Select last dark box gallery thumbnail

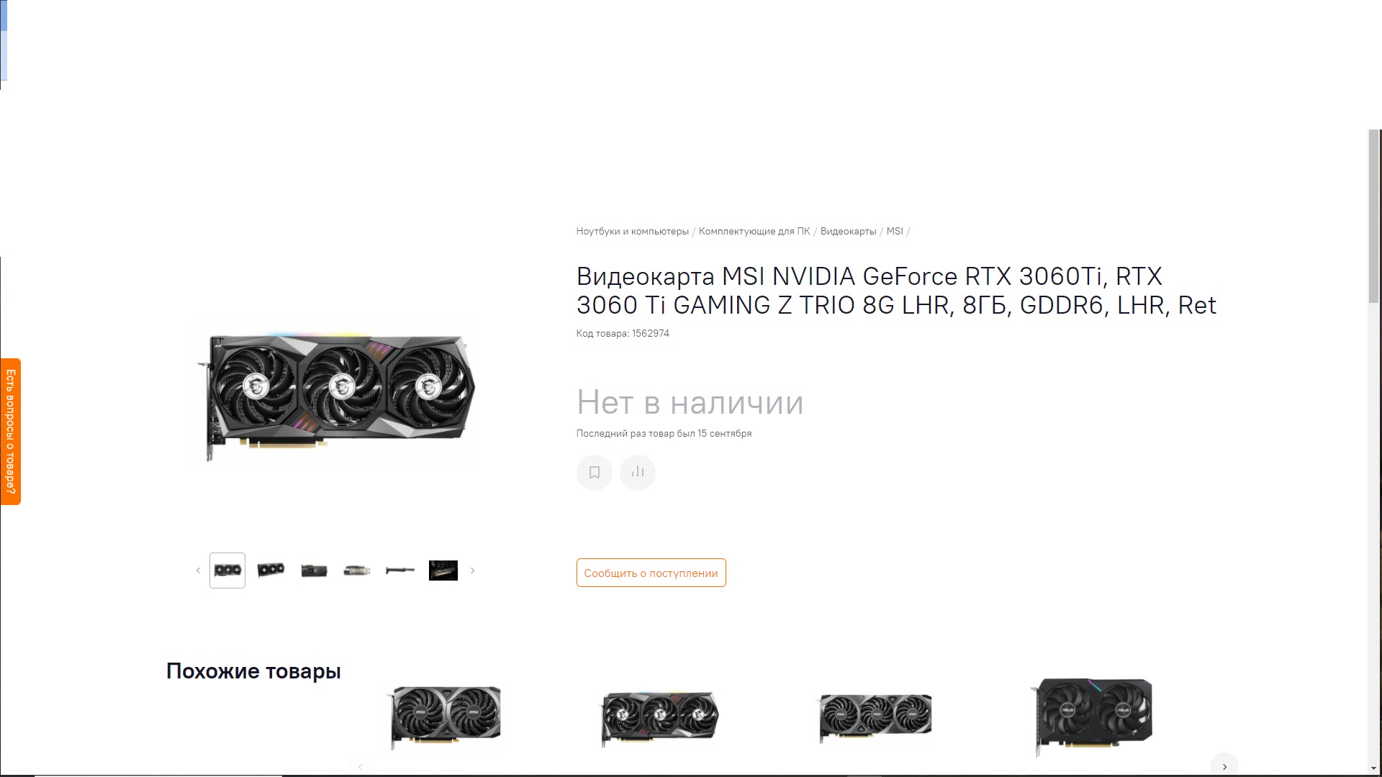click(x=443, y=571)
